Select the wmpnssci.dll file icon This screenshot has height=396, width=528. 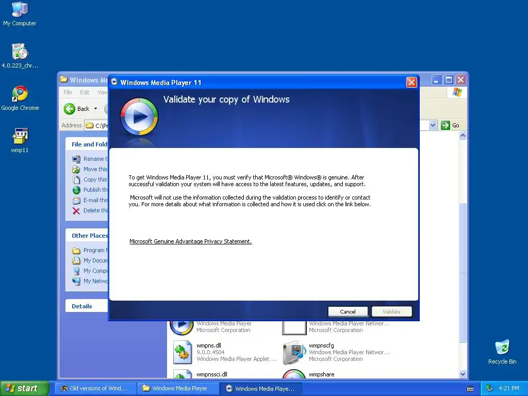coord(182,374)
